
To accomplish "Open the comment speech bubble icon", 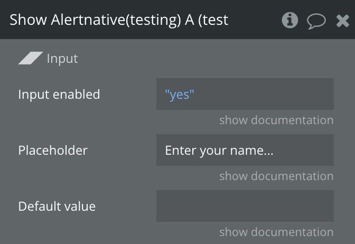I will pyautogui.click(x=316, y=21).
